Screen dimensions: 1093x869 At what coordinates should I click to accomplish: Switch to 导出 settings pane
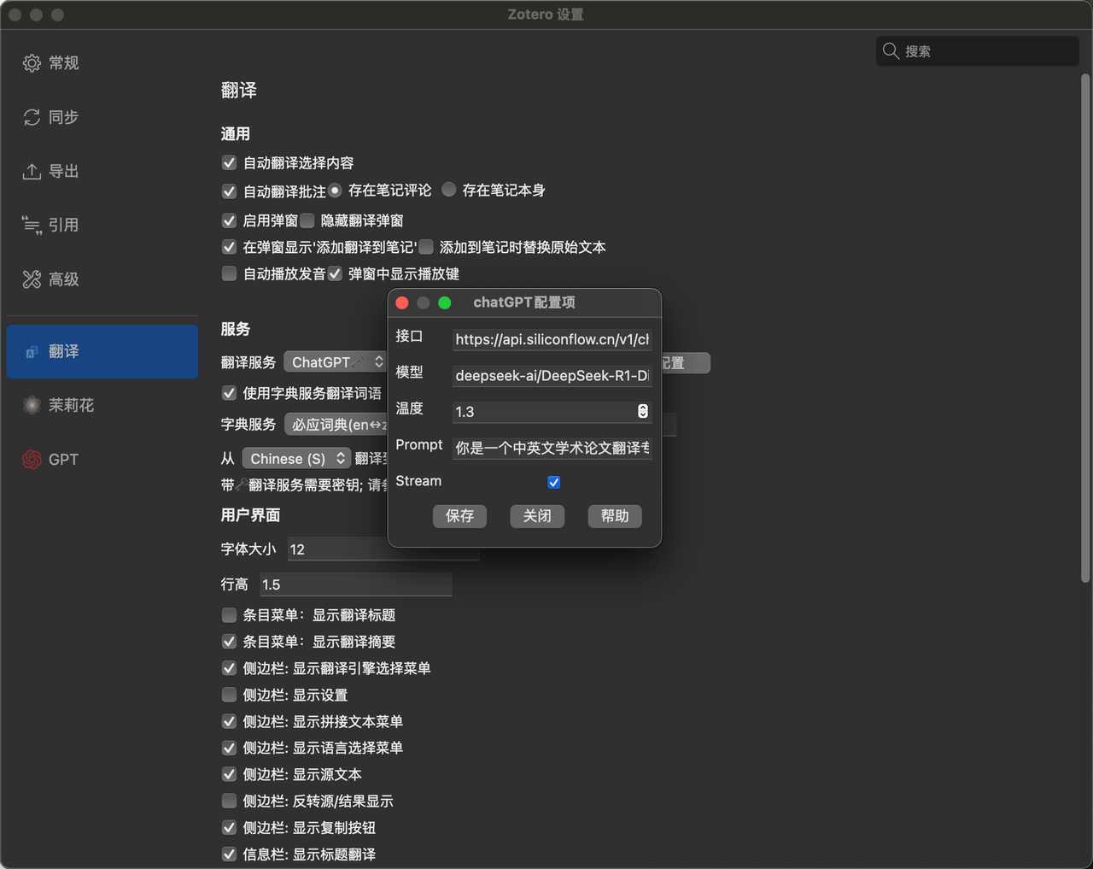point(102,172)
